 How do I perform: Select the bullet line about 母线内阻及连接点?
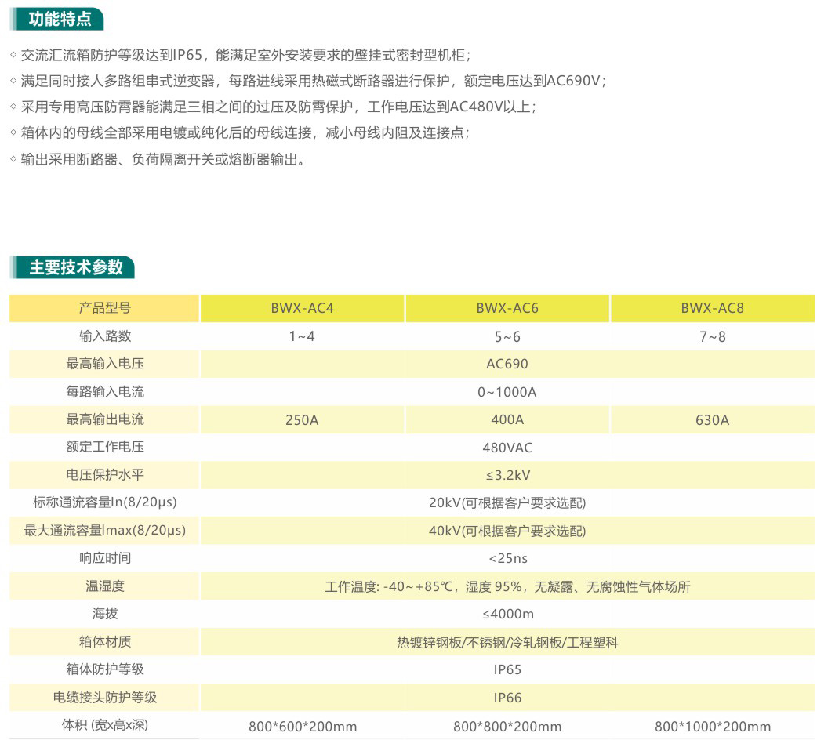coord(240,132)
